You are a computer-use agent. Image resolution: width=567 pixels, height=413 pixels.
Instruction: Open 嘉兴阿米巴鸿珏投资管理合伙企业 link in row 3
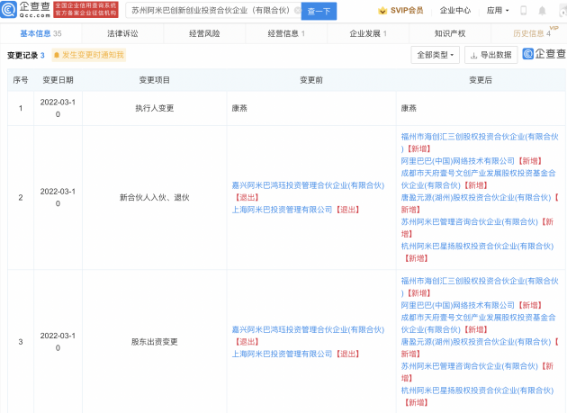[x=308, y=330]
